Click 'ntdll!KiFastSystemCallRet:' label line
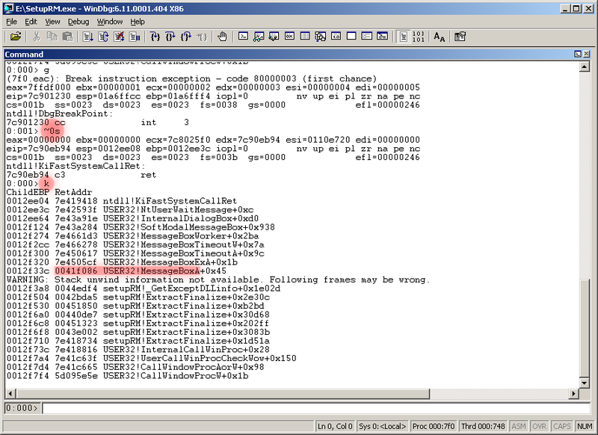Viewport: 598px width, 435px height. (76, 166)
